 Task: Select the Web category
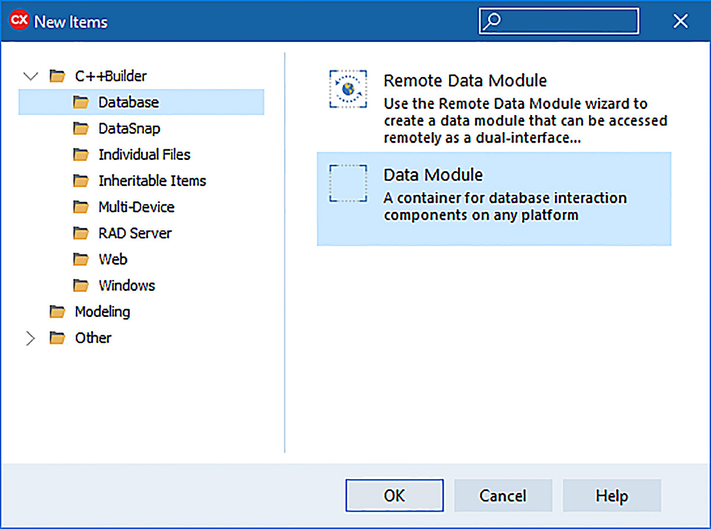[x=113, y=259]
